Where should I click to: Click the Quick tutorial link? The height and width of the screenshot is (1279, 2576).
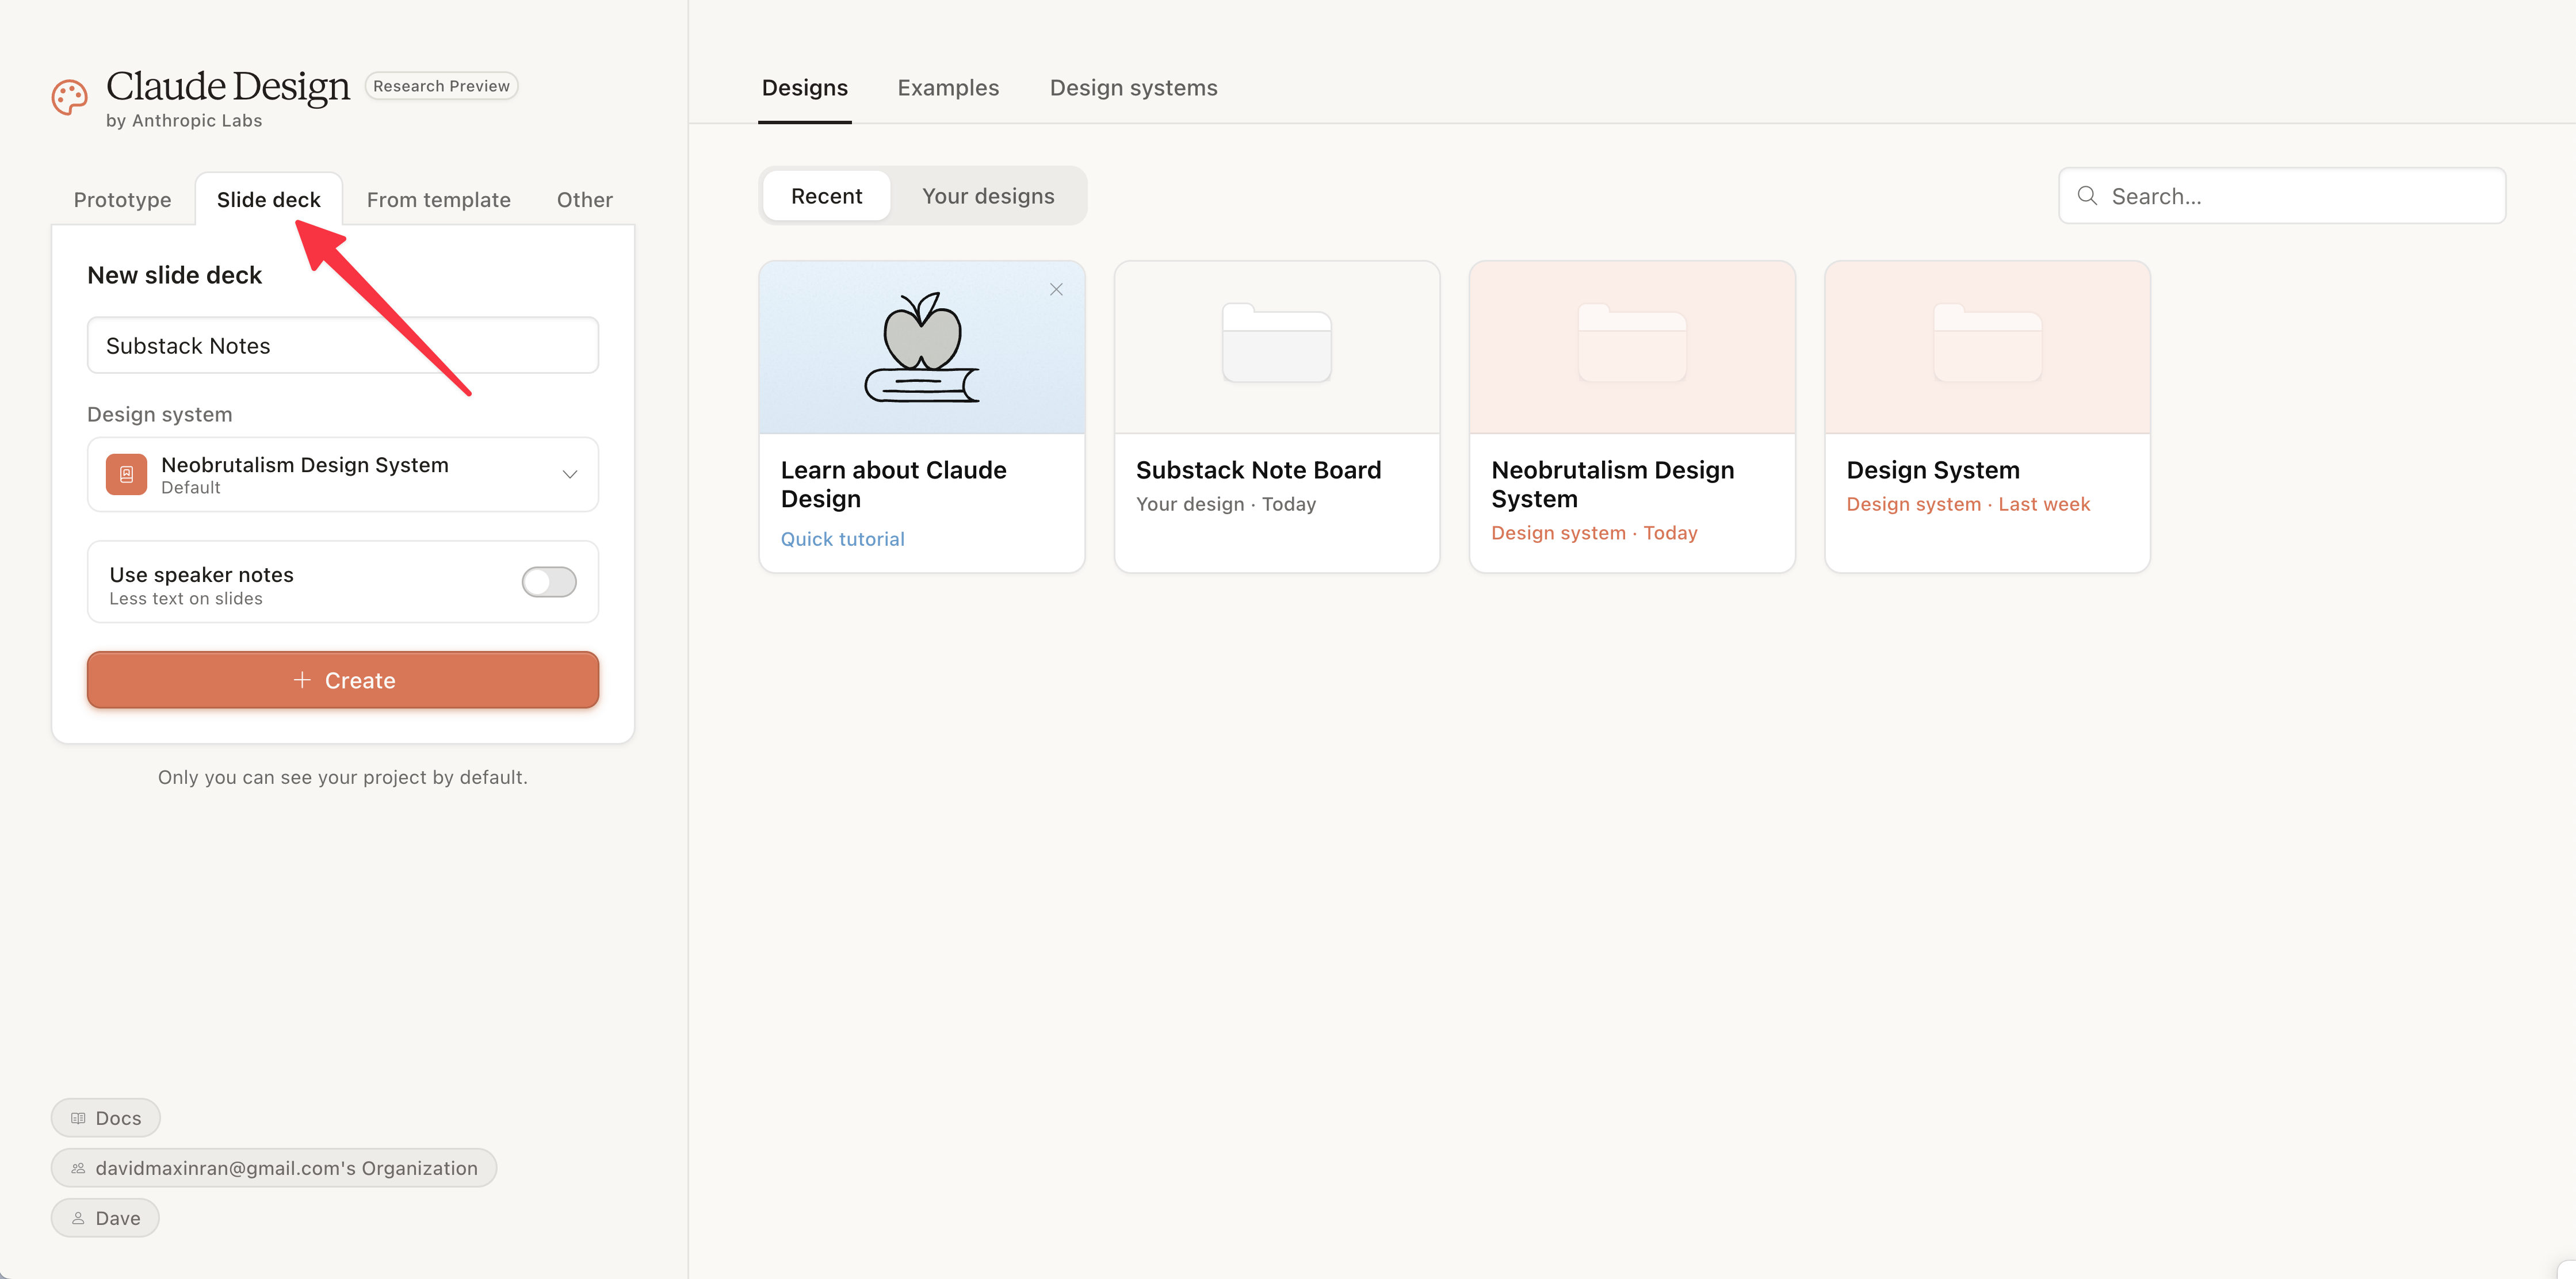click(x=842, y=540)
